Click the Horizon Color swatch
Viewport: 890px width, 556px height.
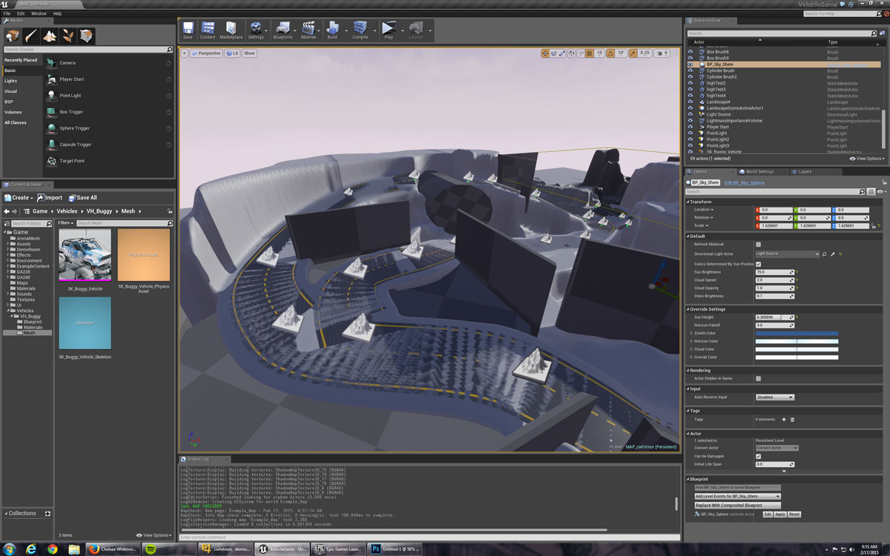coord(797,342)
